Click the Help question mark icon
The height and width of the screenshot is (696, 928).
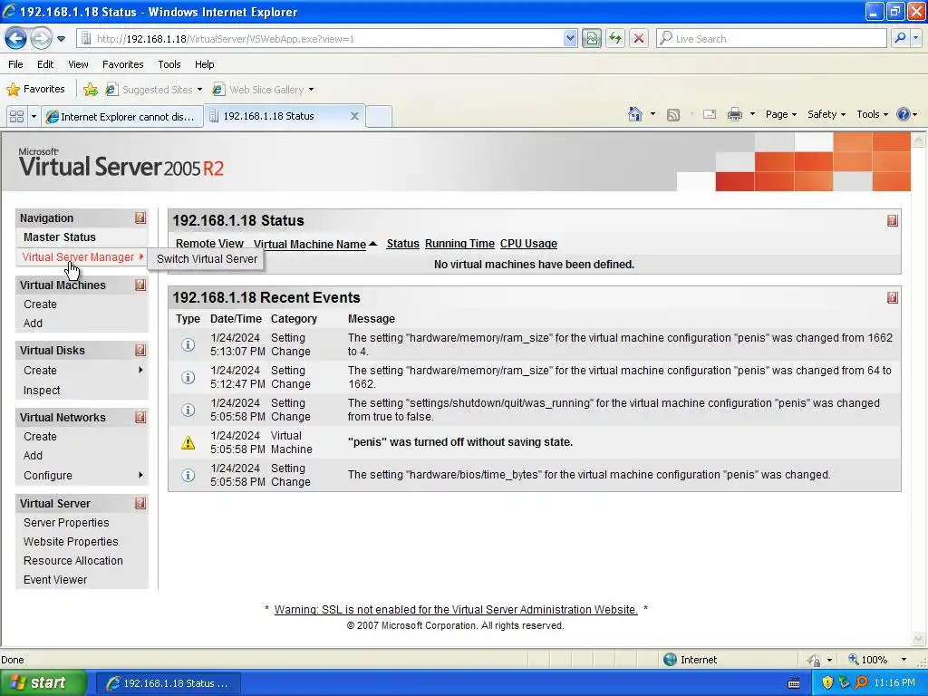tap(904, 114)
